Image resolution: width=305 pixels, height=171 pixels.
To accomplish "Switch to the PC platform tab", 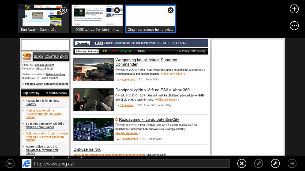I will click(x=105, y=51).
